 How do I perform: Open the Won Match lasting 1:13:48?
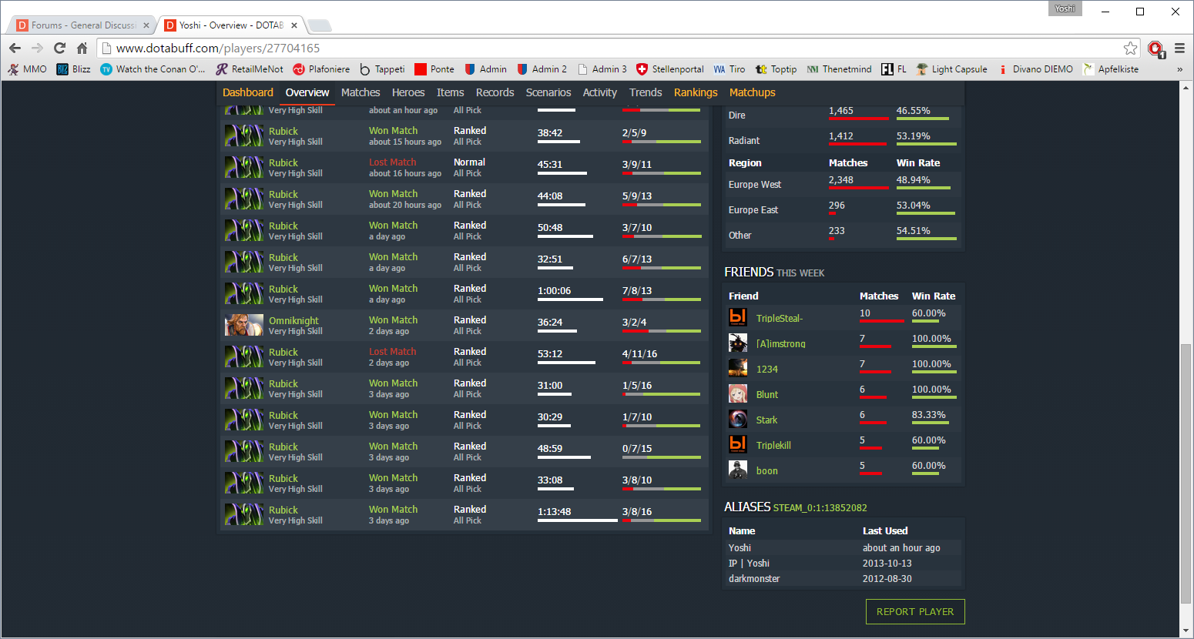tap(393, 510)
